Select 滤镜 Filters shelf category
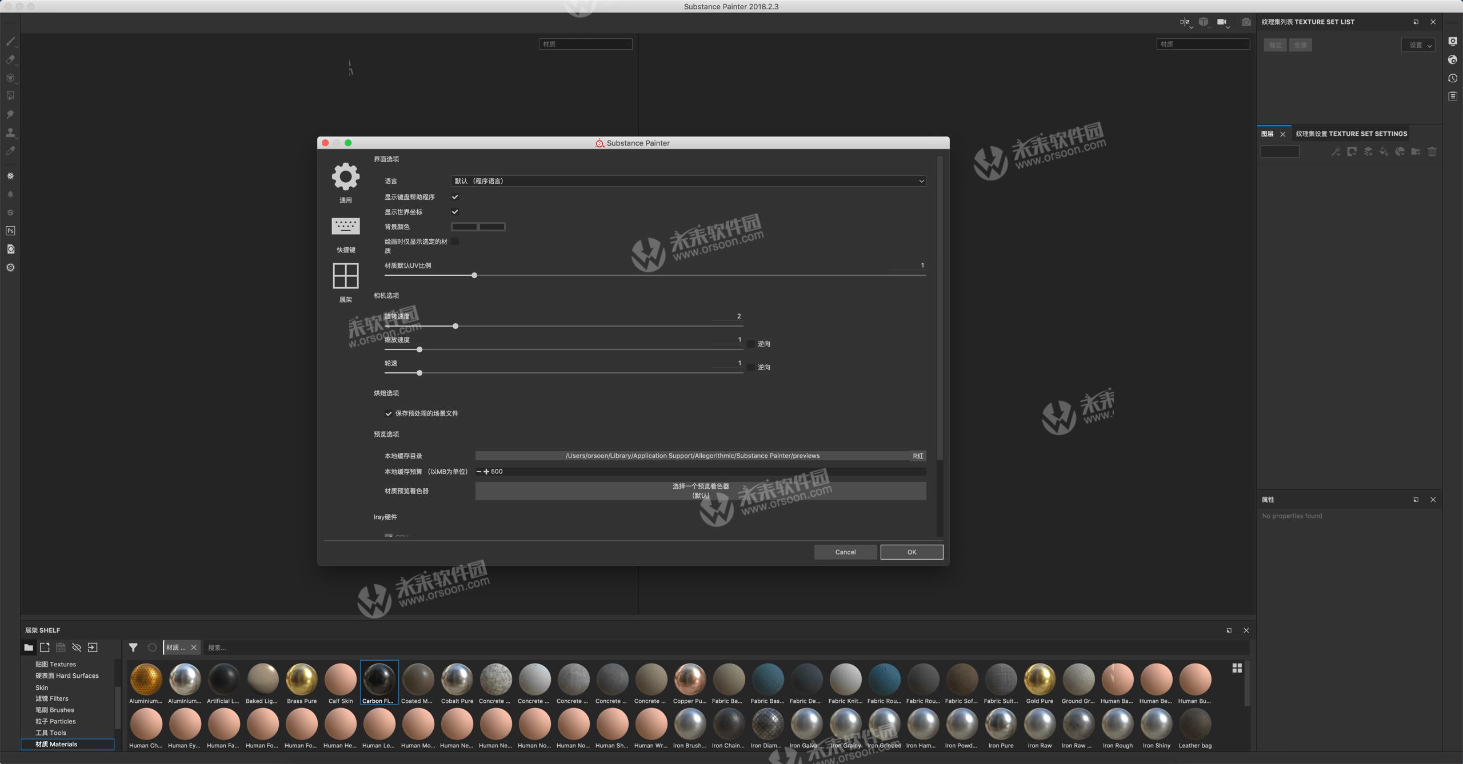1463x764 pixels. click(x=51, y=698)
